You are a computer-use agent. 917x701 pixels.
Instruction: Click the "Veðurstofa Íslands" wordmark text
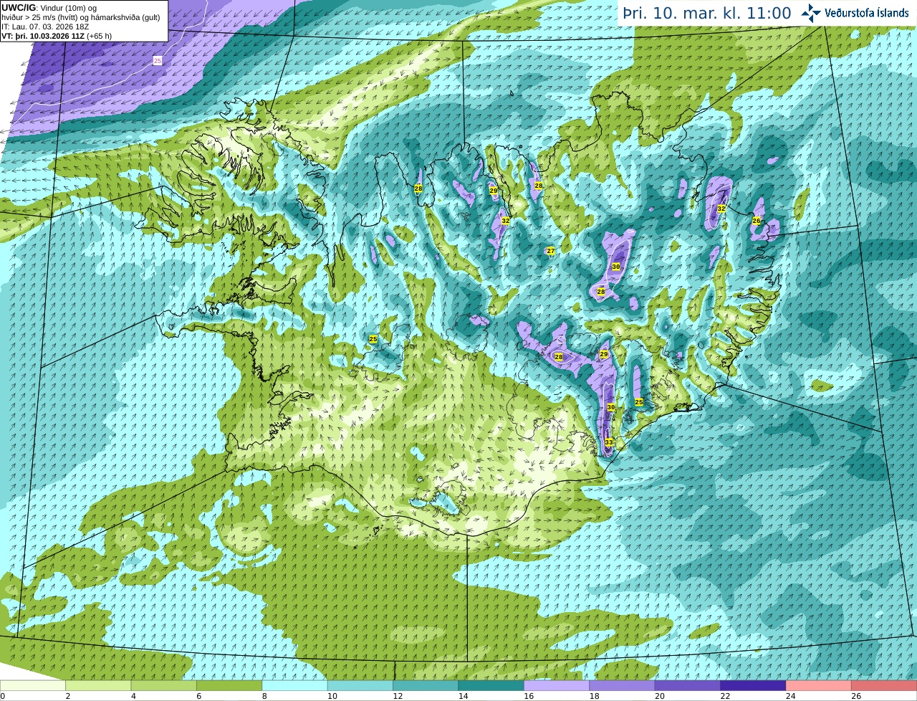click(x=866, y=13)
